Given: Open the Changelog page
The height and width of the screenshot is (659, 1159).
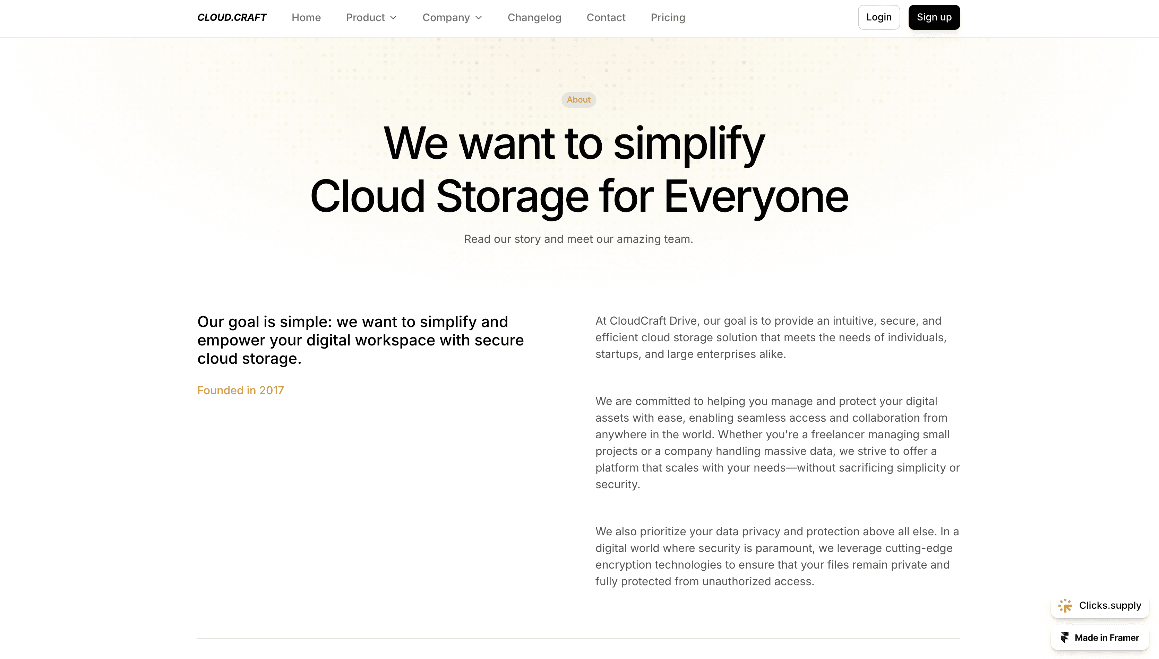Looking at the screenshot, I should point(534,18).
